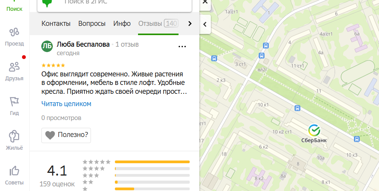Select building 10 к2 ст1 on the map
The image size is (379, 191).
(282, 132)
